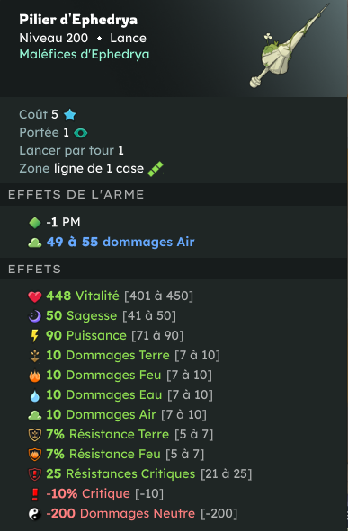This screenshot has height=531, width=348.
Task: Click the item title Pilier d'Ephedrya
Action: [78, 20]
